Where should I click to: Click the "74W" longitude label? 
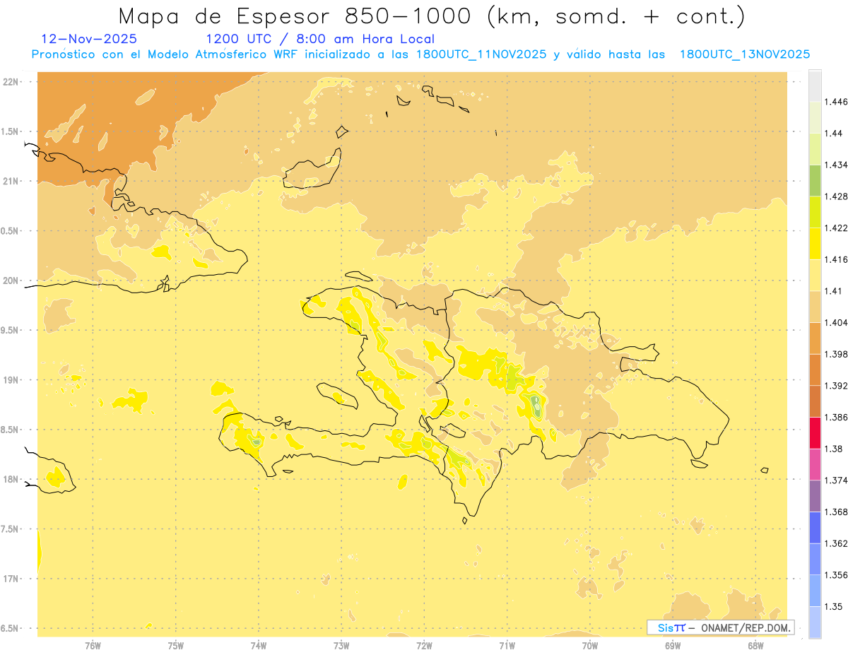(258, 645)
